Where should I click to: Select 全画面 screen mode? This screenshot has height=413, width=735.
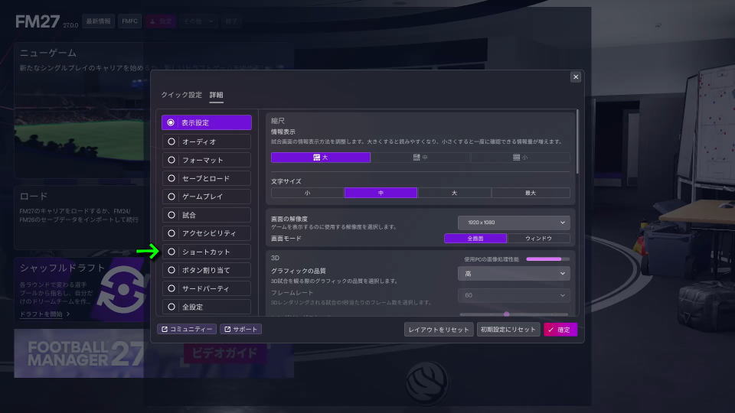[475, 239]
